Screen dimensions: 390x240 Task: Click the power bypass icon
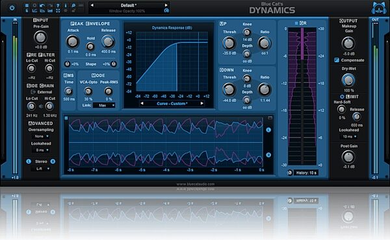click(x=12, y=8)
